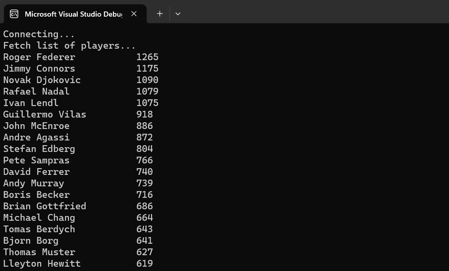Click on the name Novak Djokovic

[x=42, y=80]
